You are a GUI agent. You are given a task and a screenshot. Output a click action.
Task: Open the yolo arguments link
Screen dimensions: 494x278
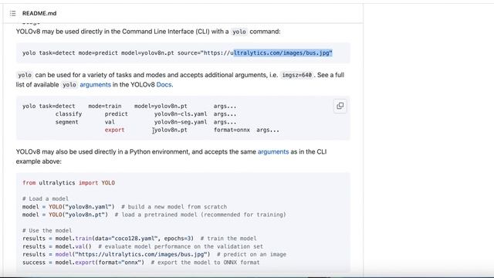[x=95, y=84]
